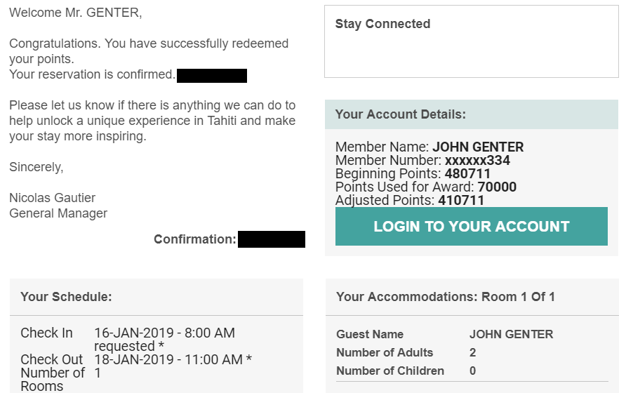Click the Guest Name value in accommodations
This screenshot has height=393, width=626.
tap(511, 335)
